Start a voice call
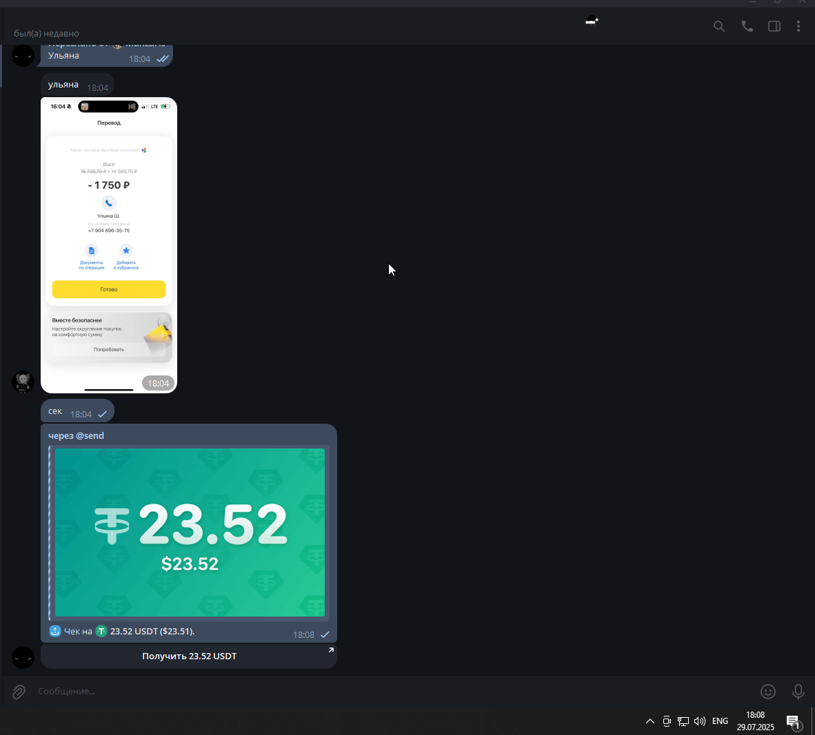This screenshot has height=735, width=815. [747, 26]
